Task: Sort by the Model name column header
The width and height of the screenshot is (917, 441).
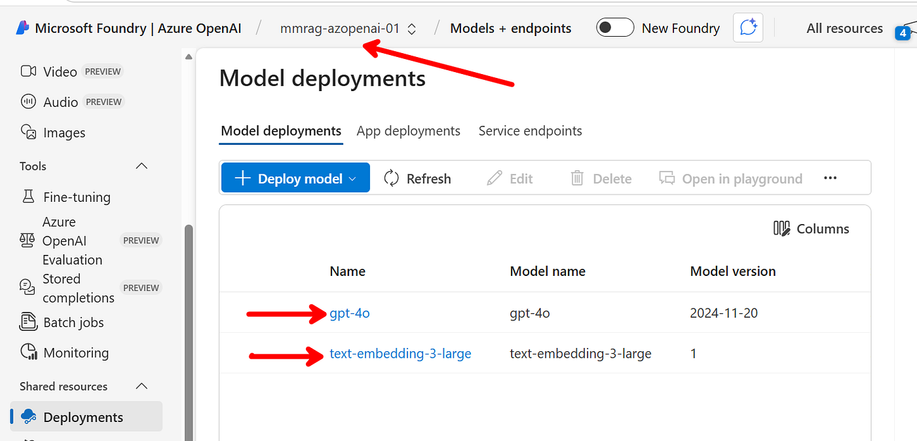Action: (548, 271)
